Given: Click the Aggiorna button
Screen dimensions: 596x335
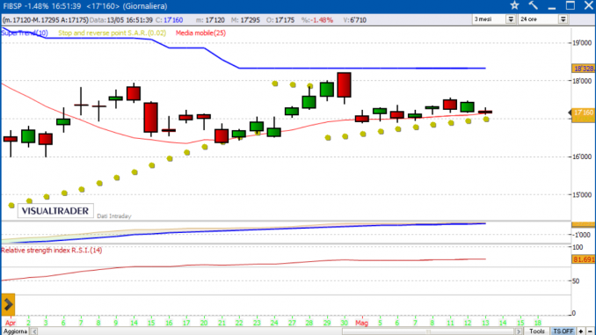Looking at the screenshot, I should coord(15,331).
